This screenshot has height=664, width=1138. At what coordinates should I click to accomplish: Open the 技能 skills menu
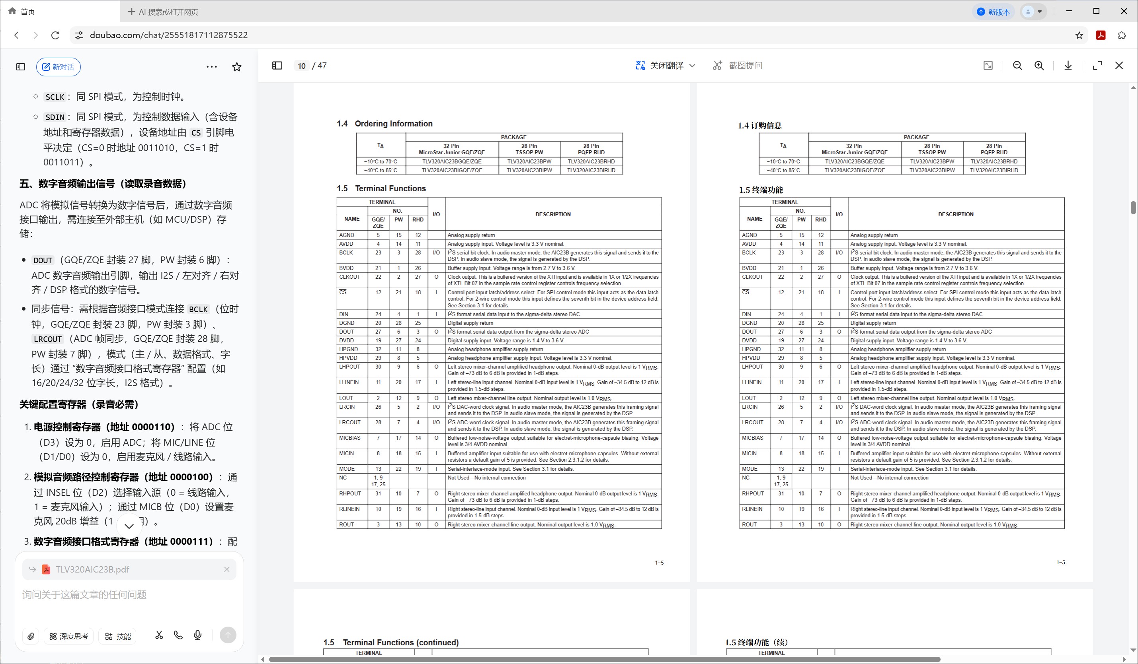point(118,636)
